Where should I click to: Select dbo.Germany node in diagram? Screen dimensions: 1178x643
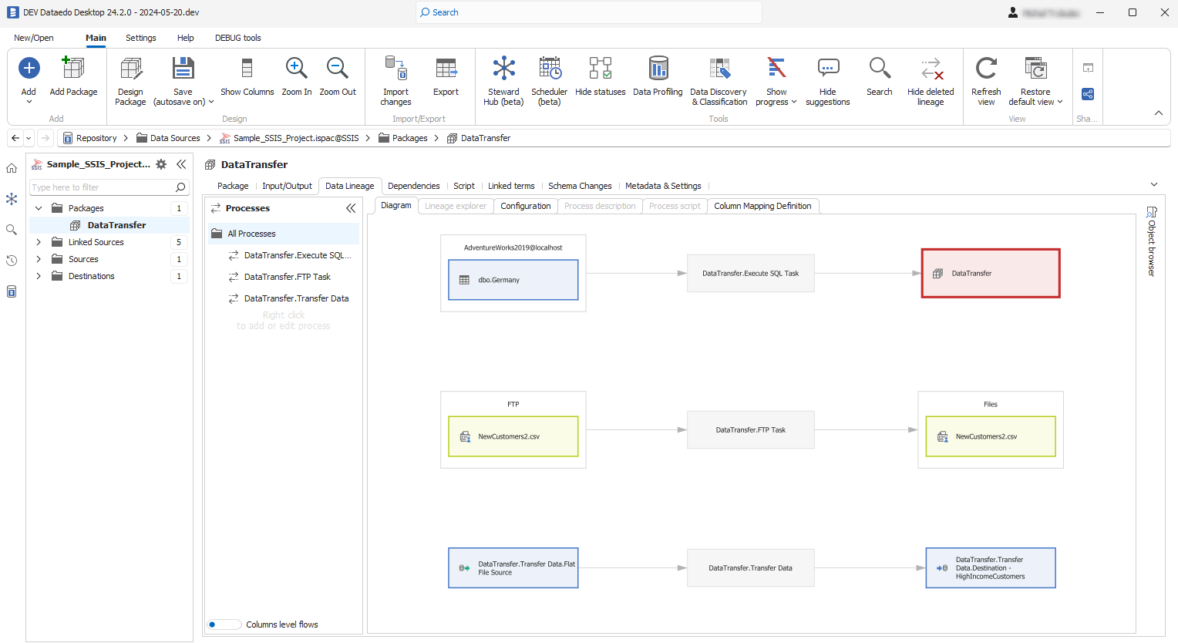click(513, 280)
